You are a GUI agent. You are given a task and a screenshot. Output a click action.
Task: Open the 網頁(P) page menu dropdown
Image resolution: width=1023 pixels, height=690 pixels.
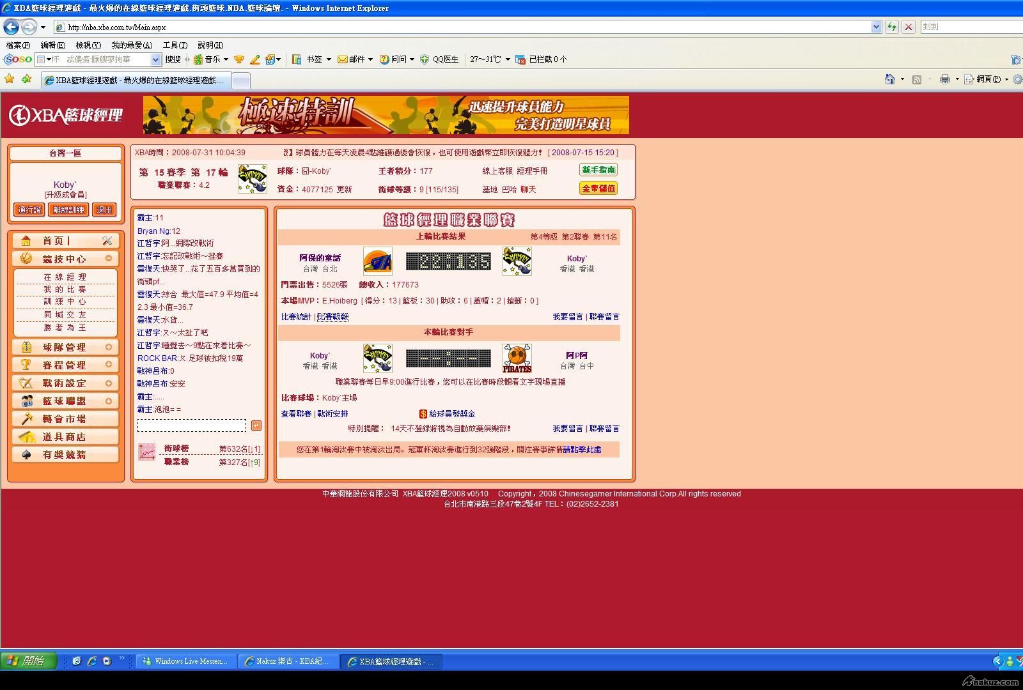pos(1006,79)
